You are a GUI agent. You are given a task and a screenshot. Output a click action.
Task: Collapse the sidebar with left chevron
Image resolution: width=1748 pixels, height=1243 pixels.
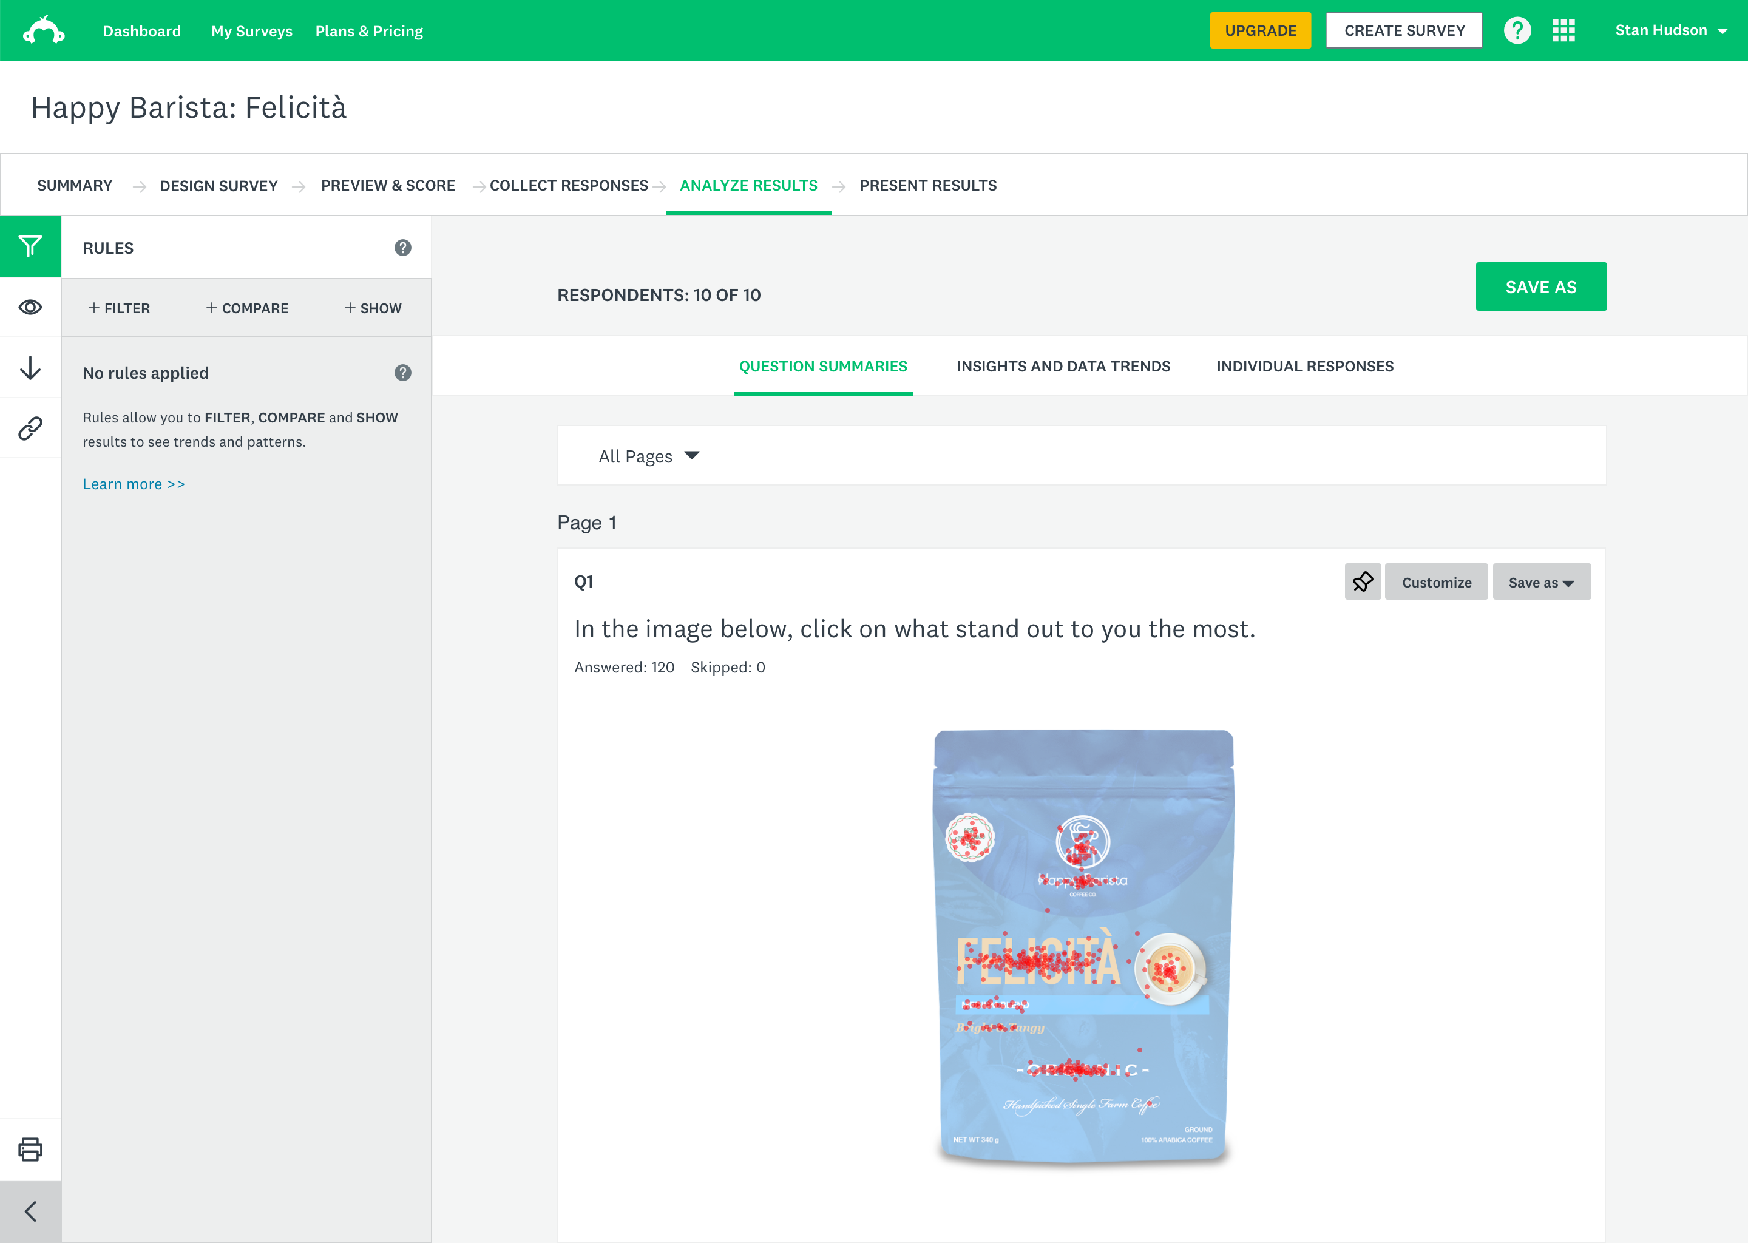coord(30,1211)
